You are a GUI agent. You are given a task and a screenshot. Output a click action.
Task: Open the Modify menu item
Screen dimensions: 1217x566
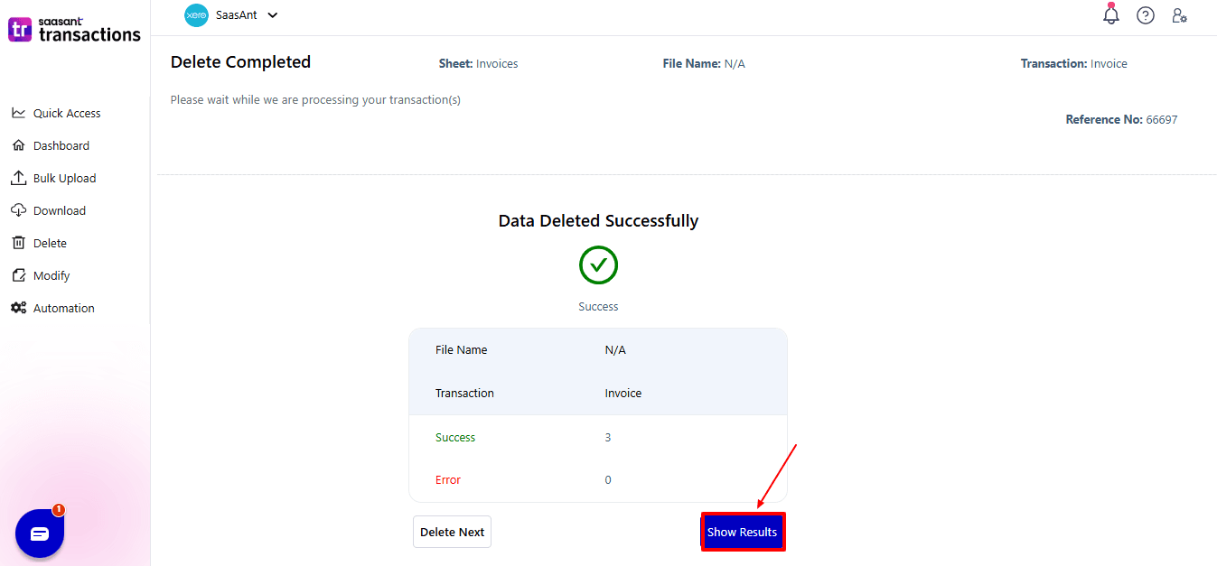pyautogui.click(x=51, y=275)
